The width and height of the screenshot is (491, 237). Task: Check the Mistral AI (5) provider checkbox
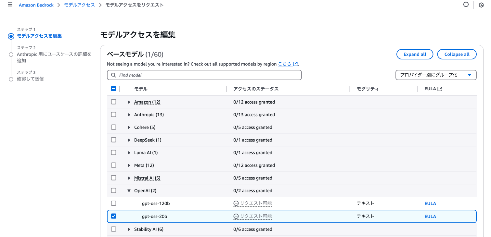[113, 178]
